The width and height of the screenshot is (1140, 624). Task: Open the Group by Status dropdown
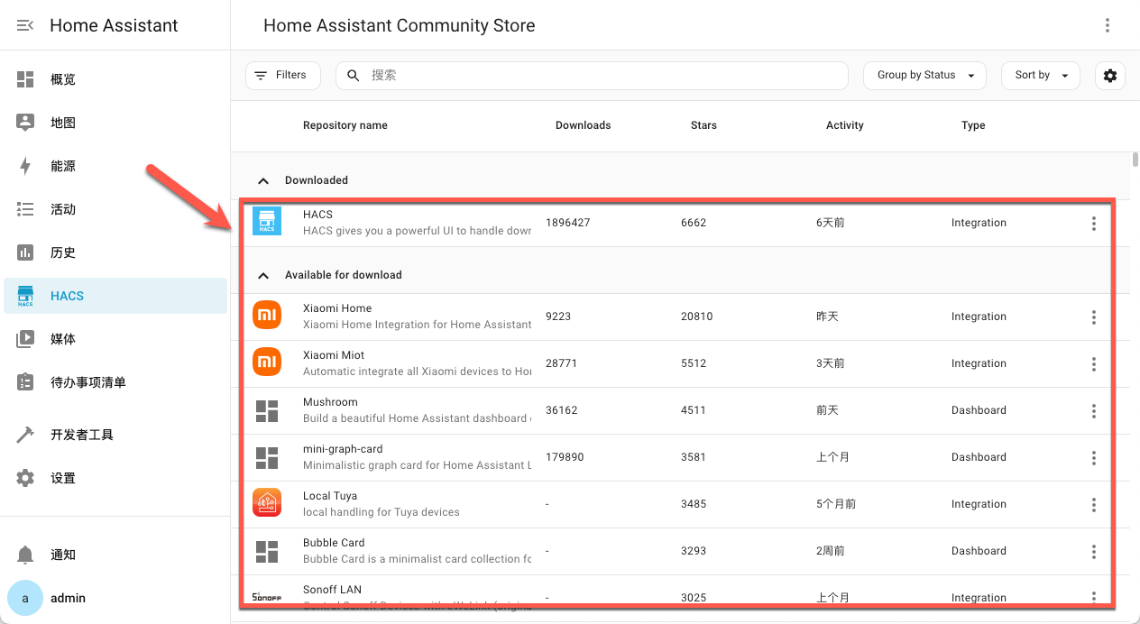tap(924, 75)
